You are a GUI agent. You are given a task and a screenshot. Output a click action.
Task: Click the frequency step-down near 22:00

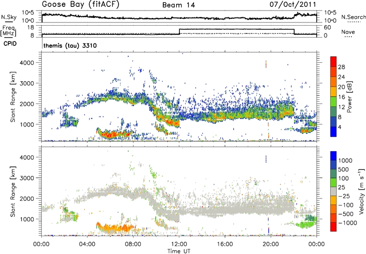point(294,32)
